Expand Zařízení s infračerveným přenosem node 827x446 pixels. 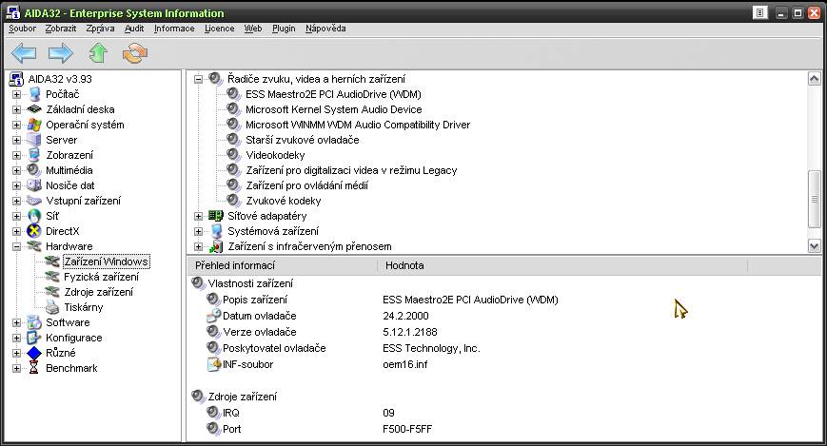tap(198, 246)
